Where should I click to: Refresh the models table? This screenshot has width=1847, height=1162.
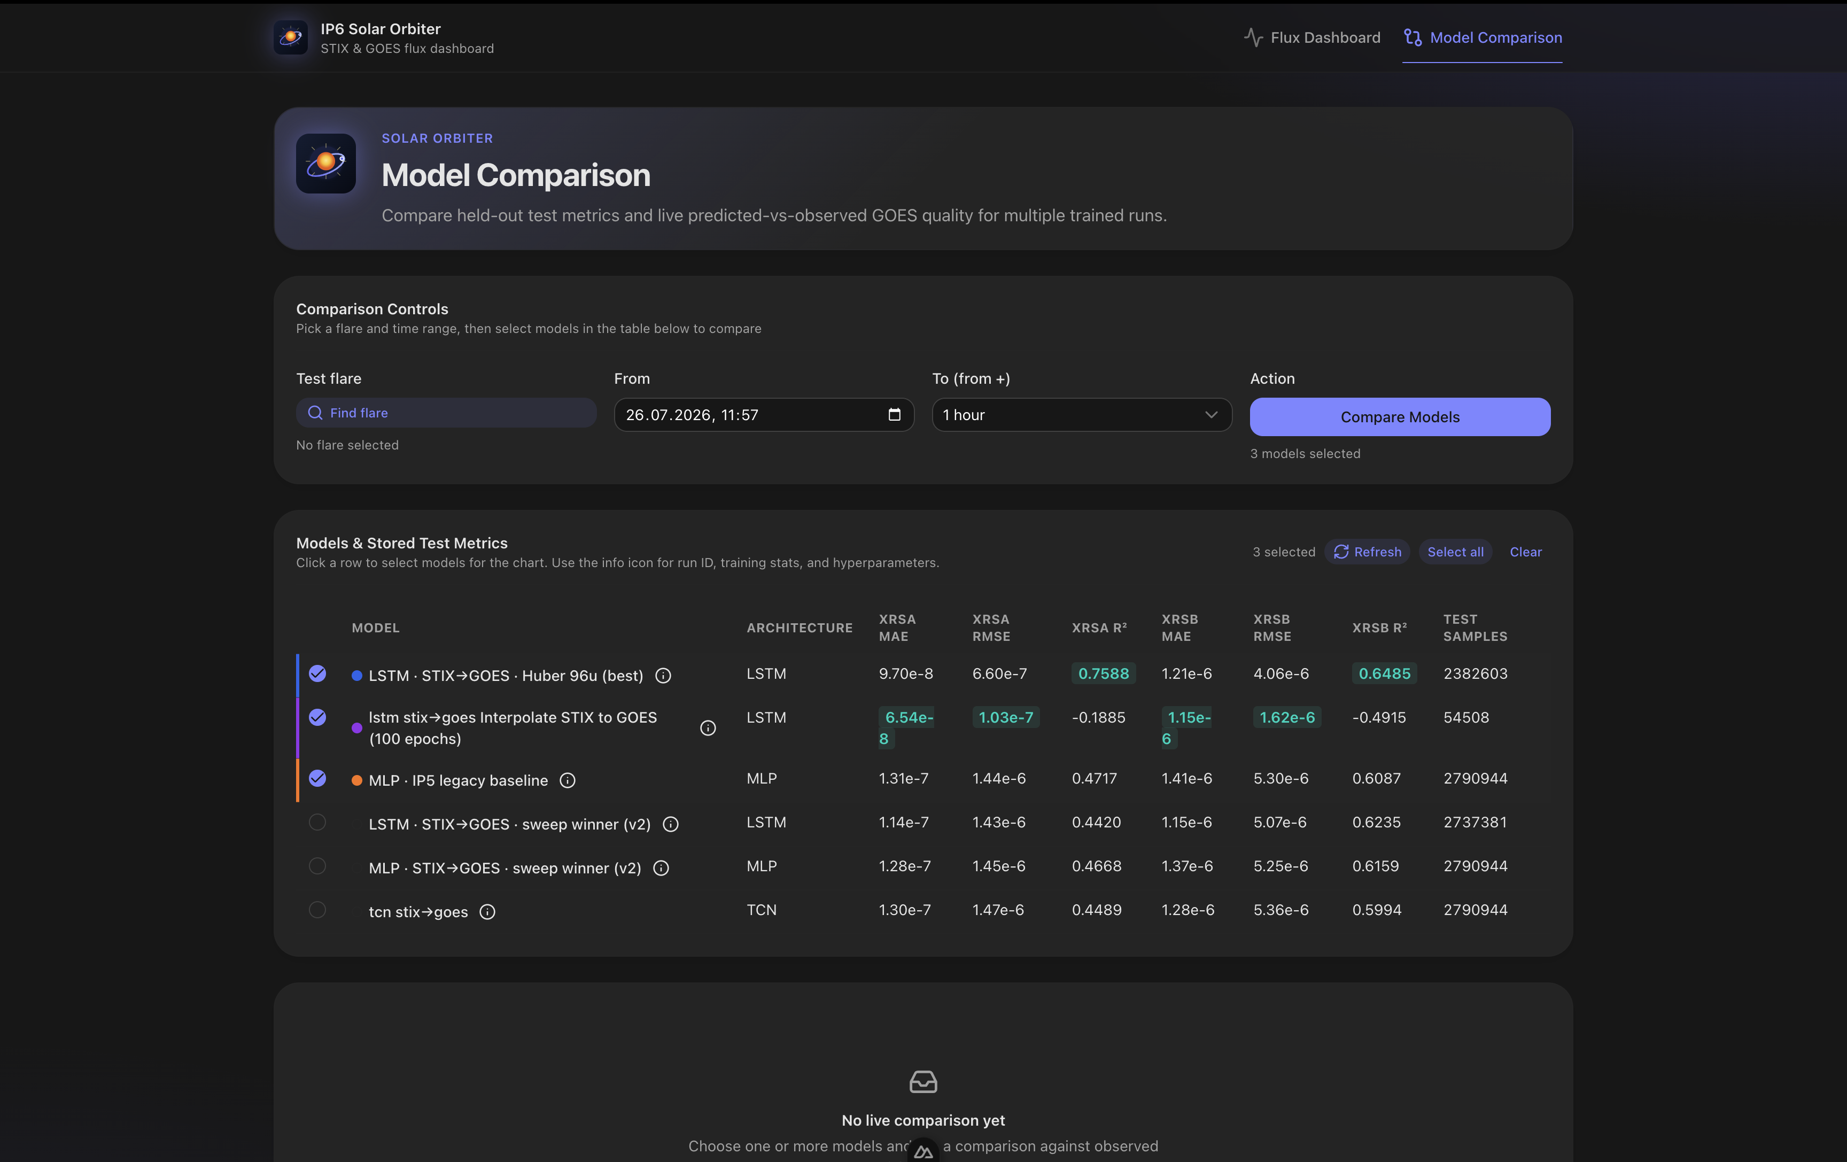pos(1367,552)
